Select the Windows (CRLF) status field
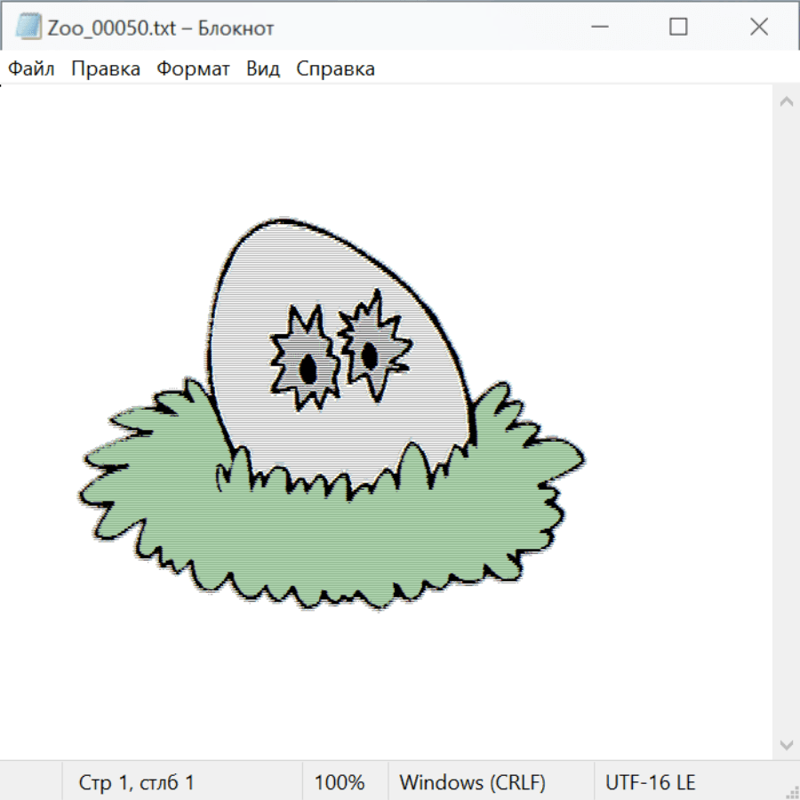Image resolution: width=800 pixels, height=800 pixels. pyautogui.click(x=472, y=783)
